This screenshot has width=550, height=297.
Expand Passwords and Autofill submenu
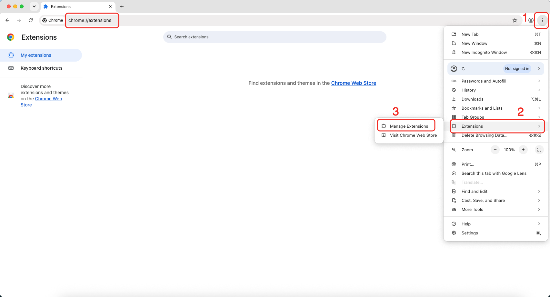pos(496,81)
